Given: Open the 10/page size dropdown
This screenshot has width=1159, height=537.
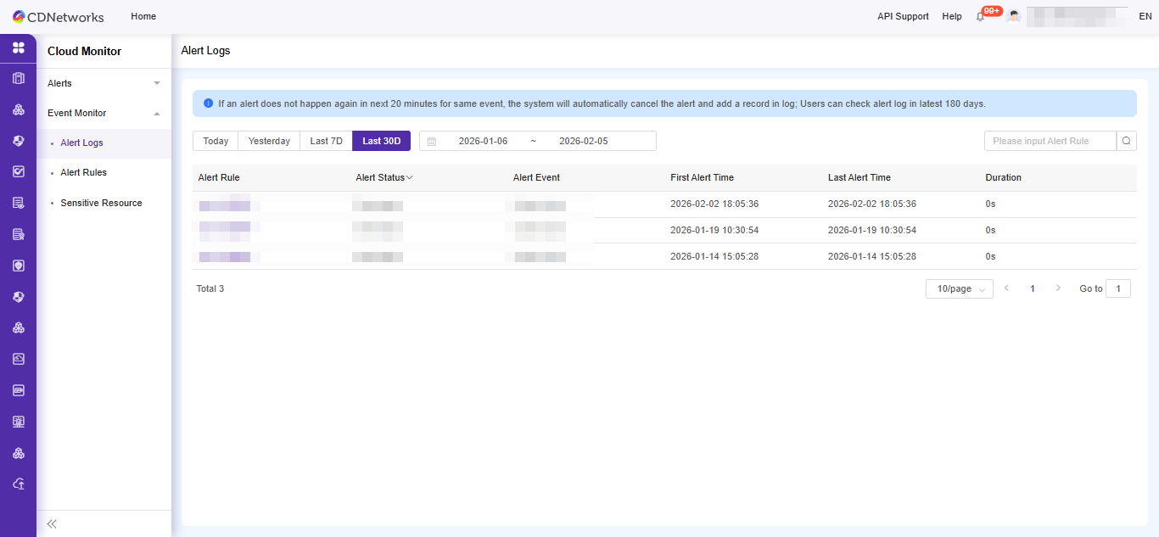Looking at the screenshot, I should [x=959, y=289].
